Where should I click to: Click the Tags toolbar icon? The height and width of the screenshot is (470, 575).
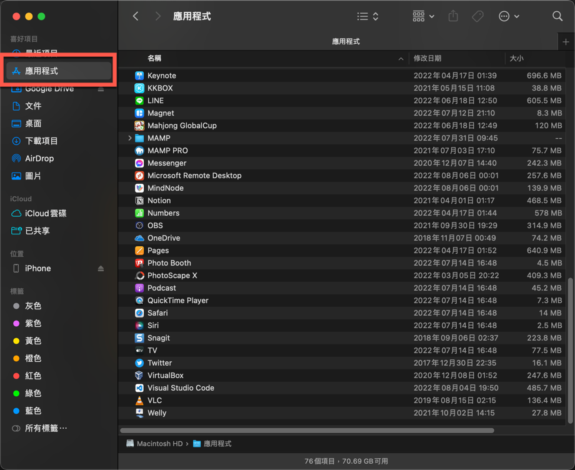click(x=477, y=16)
